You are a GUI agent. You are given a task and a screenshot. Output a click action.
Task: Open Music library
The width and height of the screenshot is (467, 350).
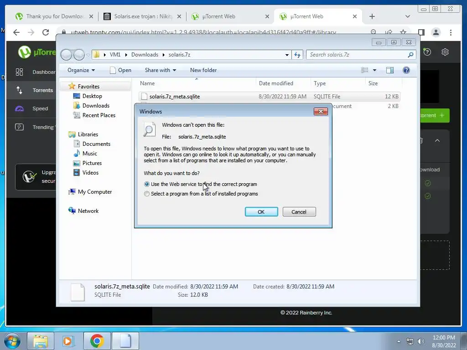pyautogui.click(x=90, y=153)
